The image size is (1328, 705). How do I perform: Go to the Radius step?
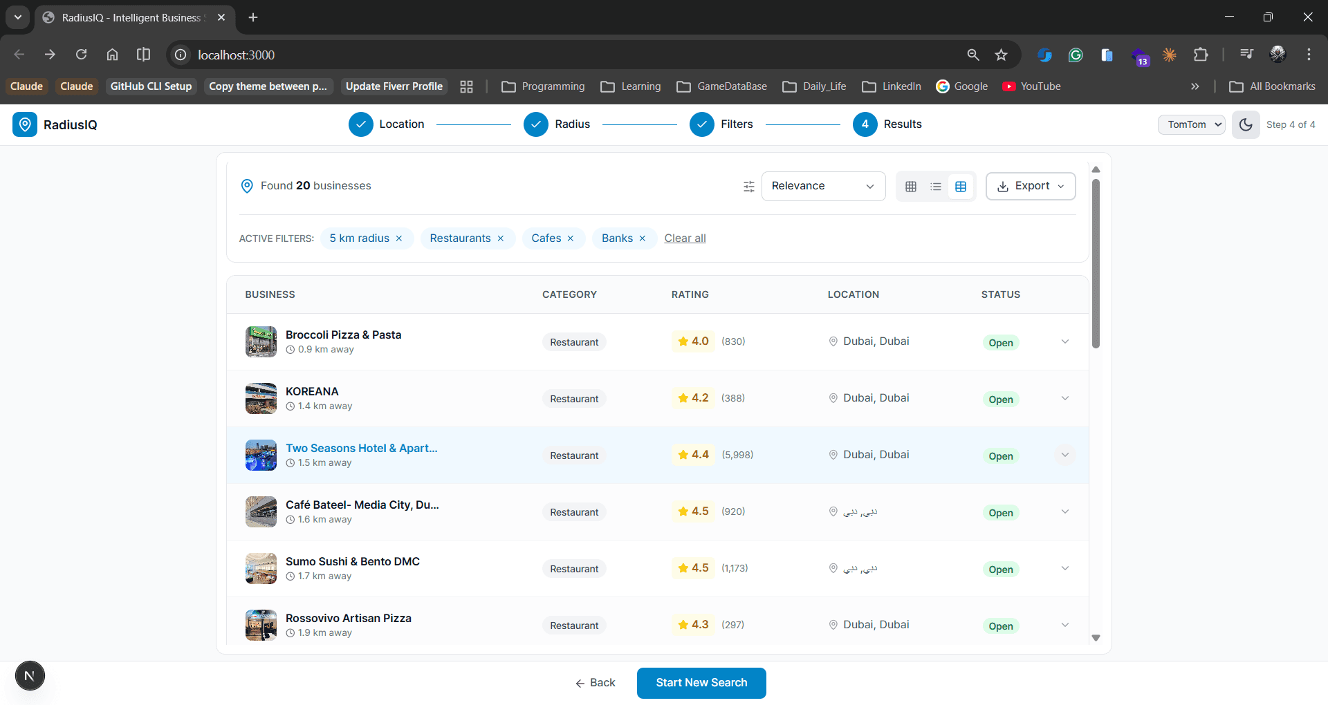(557, 124)
